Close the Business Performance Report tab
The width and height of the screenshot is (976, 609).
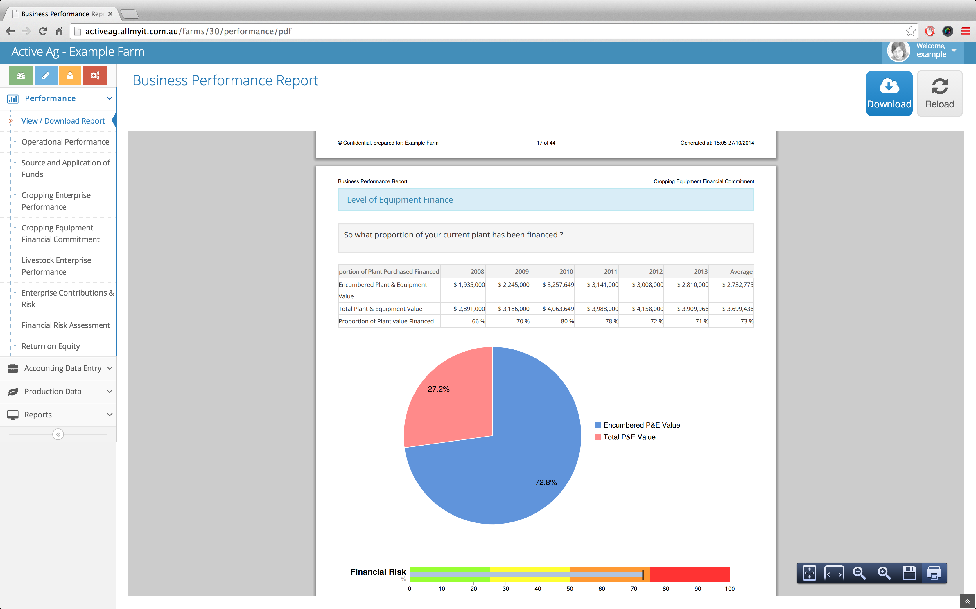pos(110,14)
